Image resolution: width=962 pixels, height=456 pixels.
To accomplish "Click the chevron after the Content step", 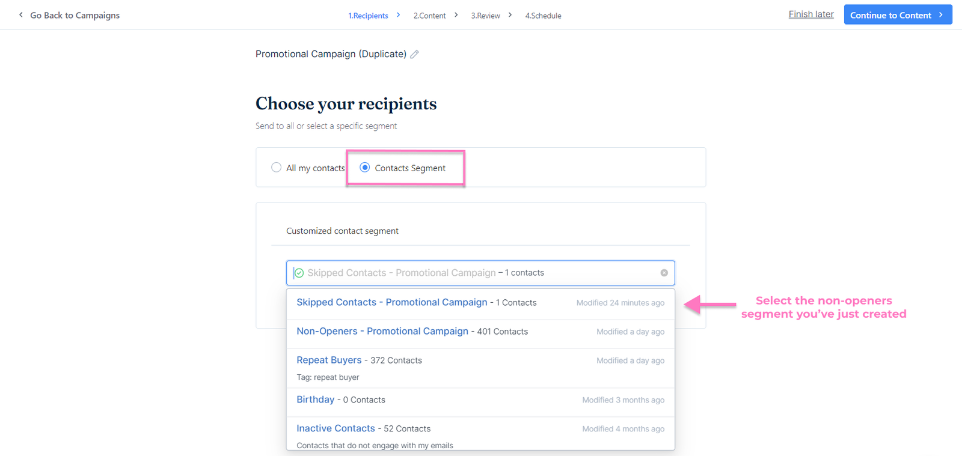I will pos(456,15).
